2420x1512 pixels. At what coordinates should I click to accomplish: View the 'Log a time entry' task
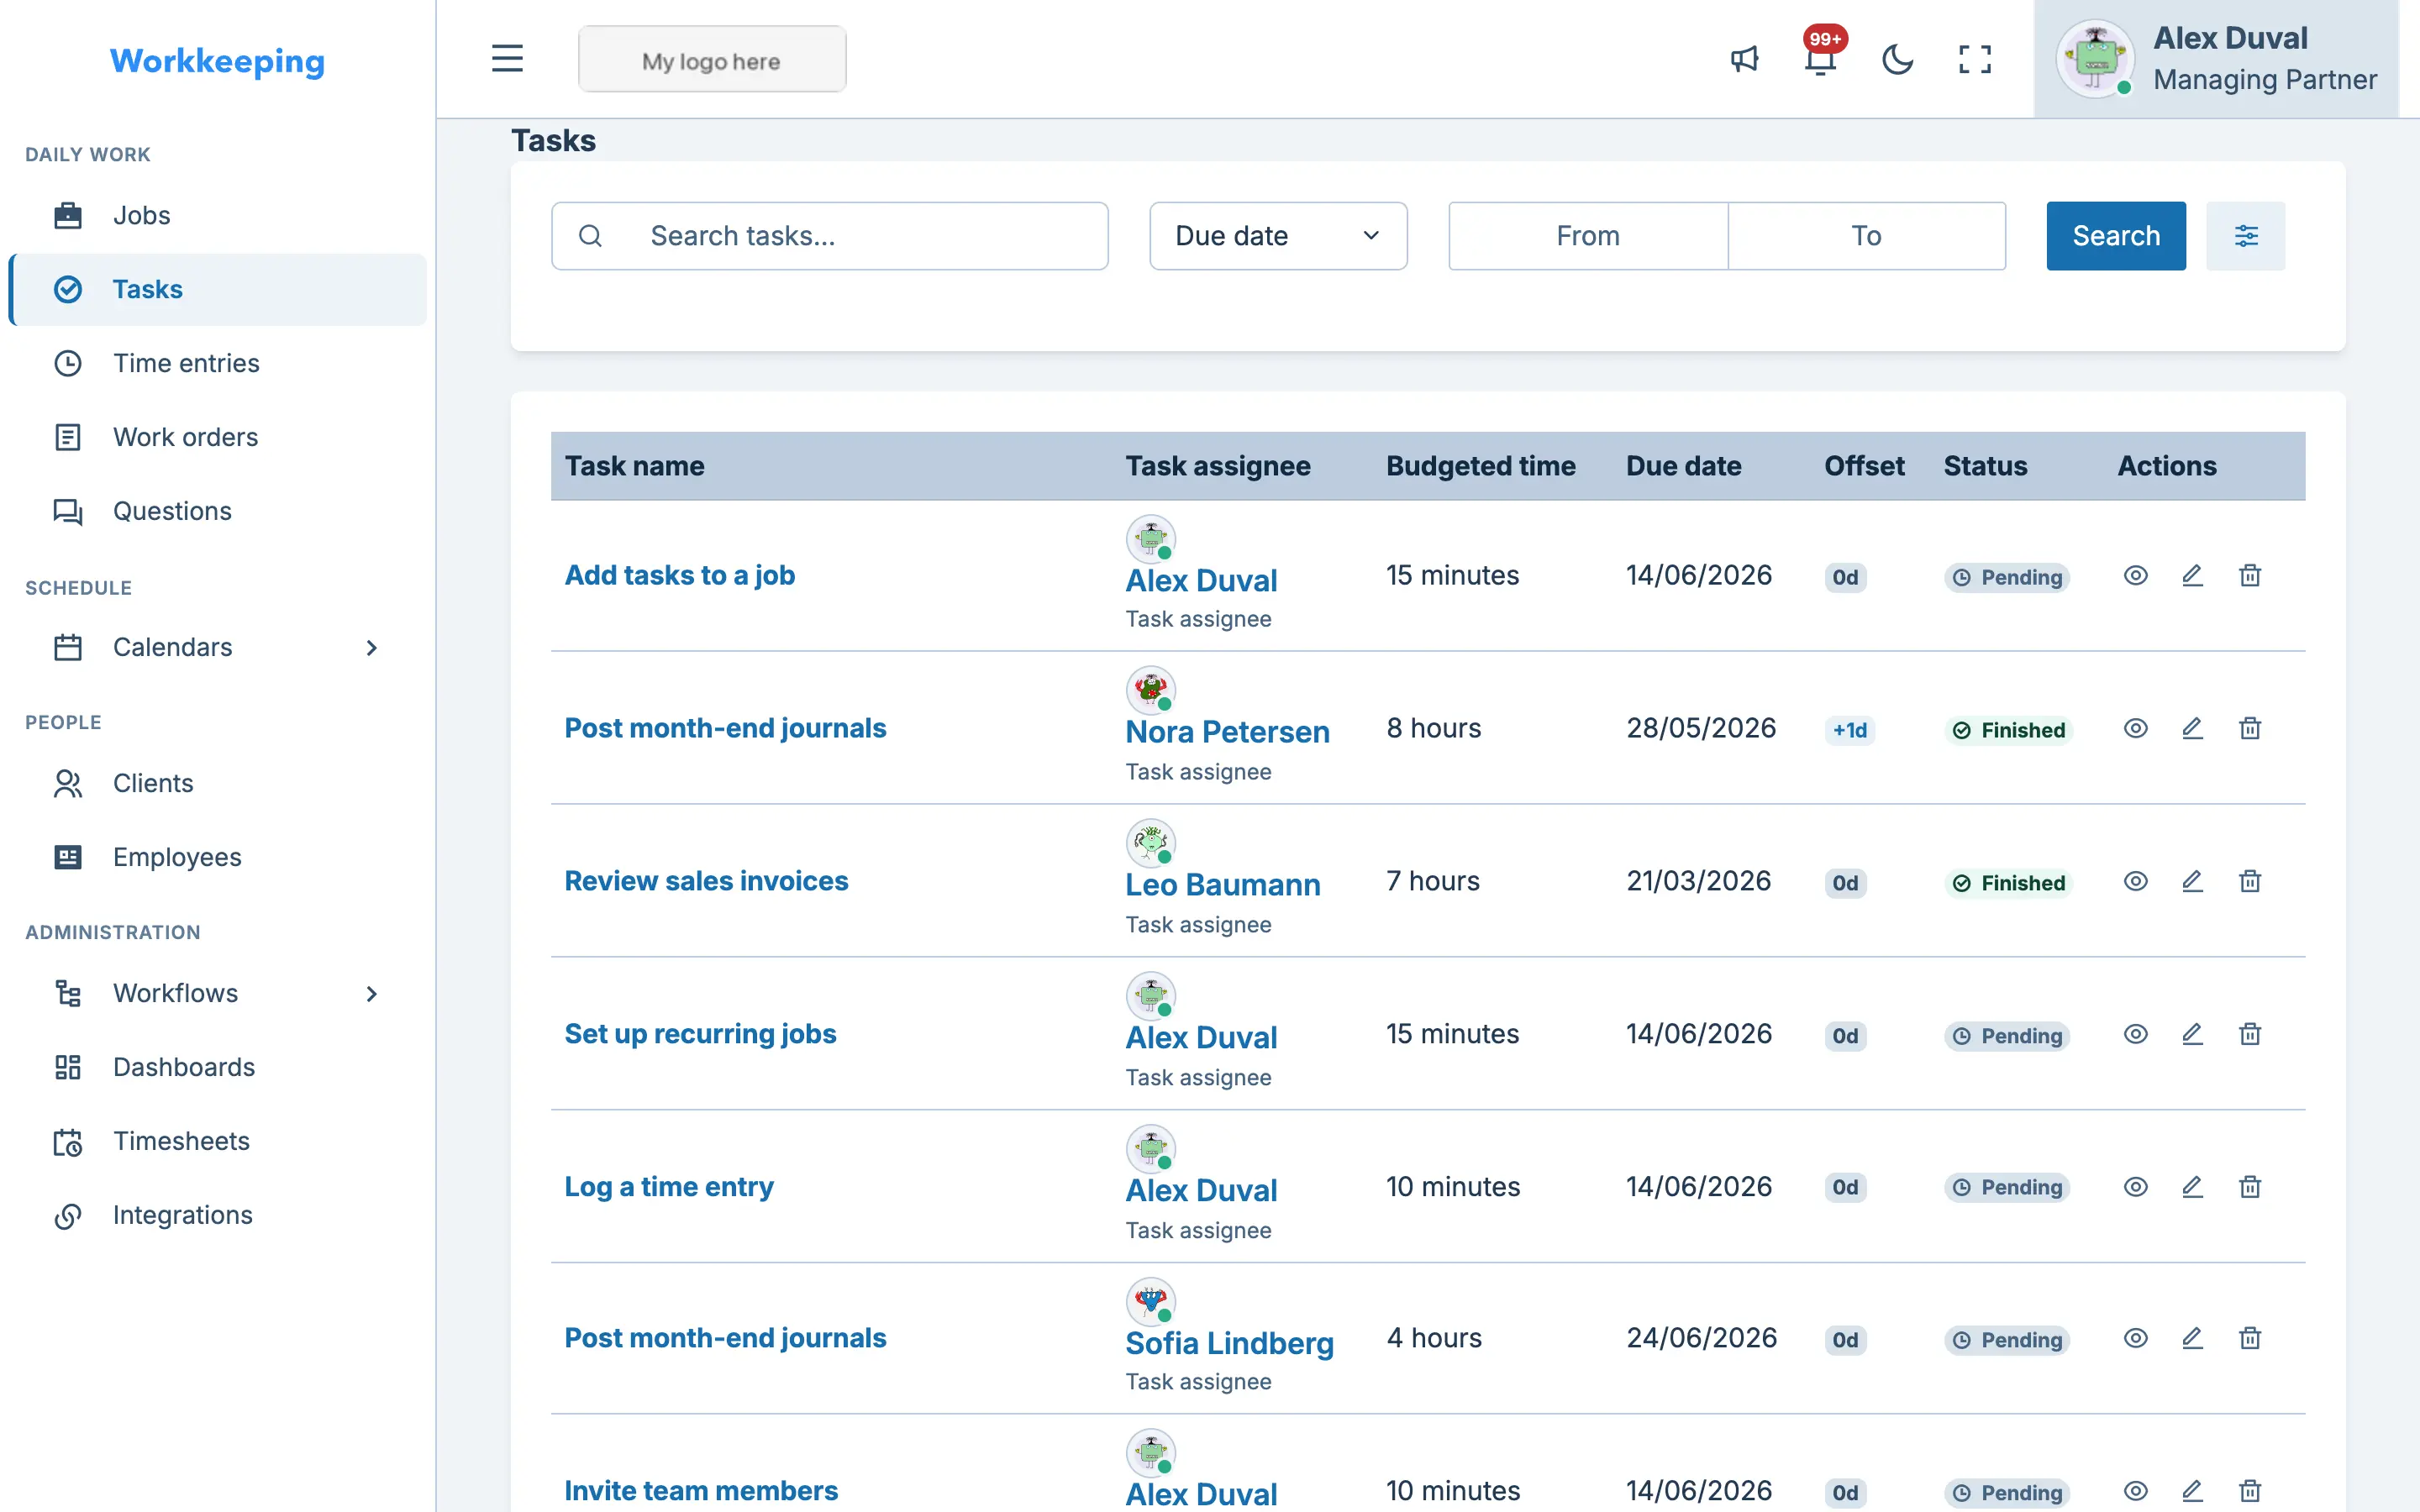2136,1187
